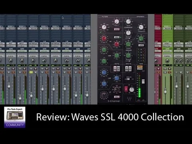This screenshot has height=144, width=192.
Task: Click the red phase reverse button
Action: [126, 89]
